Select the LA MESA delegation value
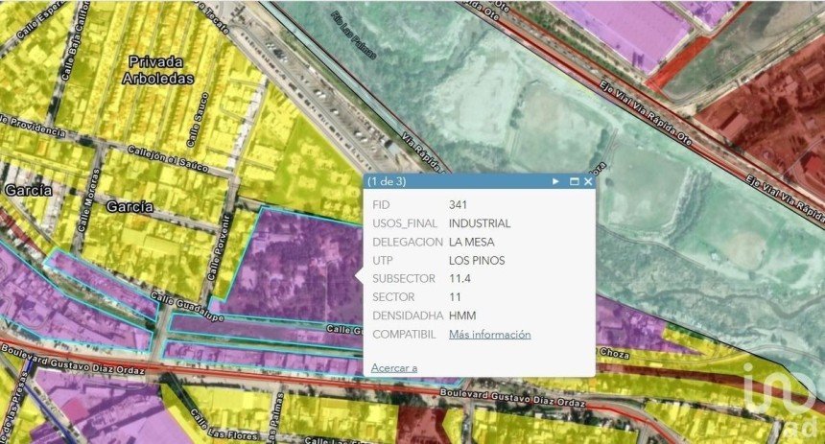 [471, 242]
